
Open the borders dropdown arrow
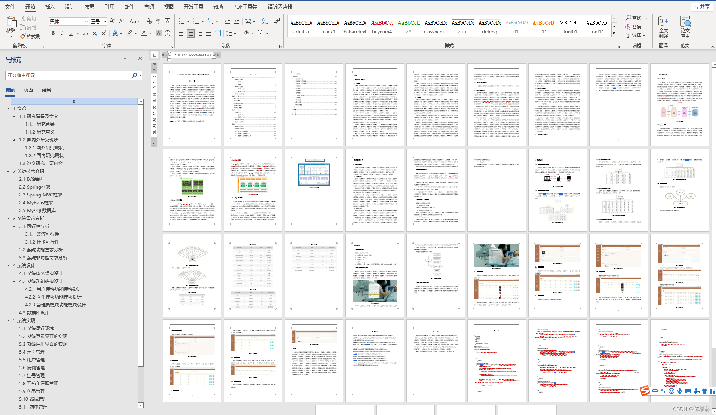pos(267,33)
